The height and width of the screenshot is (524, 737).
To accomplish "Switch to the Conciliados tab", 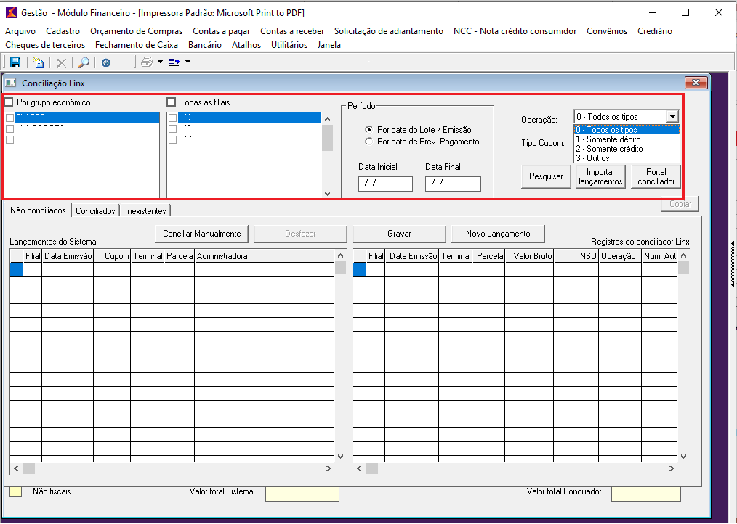I will [95, 211].
